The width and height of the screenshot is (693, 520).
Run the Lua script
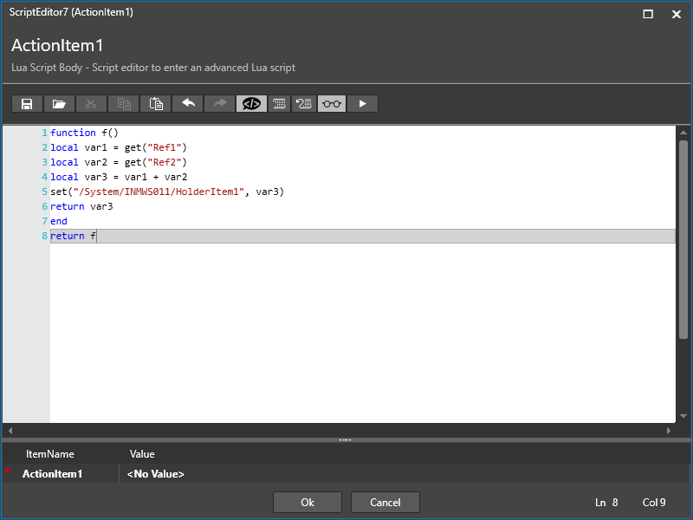[362, 103]
